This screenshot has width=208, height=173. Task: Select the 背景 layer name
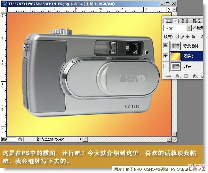(188, 66)
